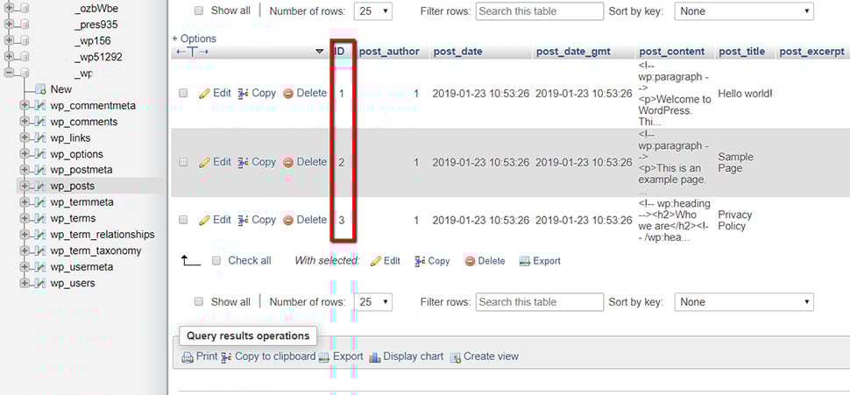Open the bottom Sort by key dropdown
The image size is (850, 395).
[744, 302]
